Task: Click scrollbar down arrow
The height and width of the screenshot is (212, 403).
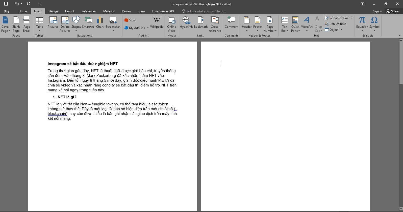Action: point(401,209)
